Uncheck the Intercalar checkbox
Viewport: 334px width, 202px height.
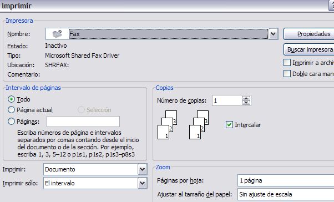[229, 125]
